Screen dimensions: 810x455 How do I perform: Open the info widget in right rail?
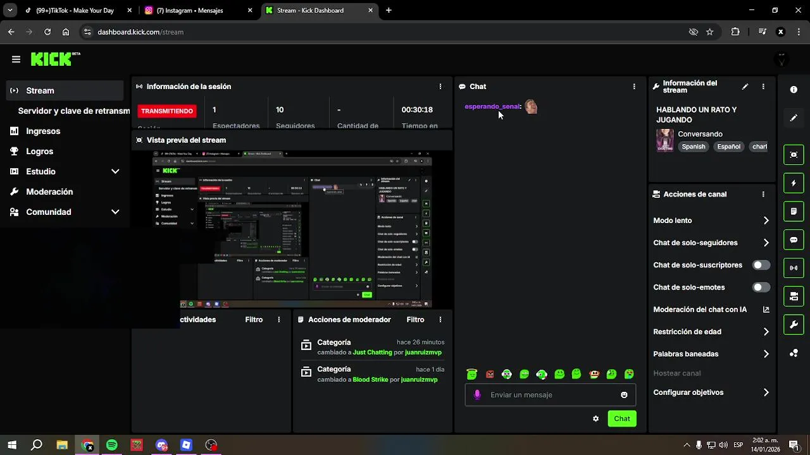point(794,90)
